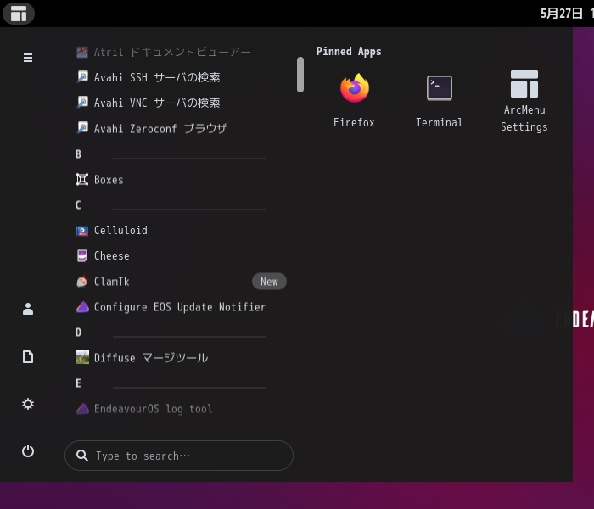The width and height of the screenshot is (594, 509).
Task: Open the Documents sidebar icon
Action: click(28, 357)
